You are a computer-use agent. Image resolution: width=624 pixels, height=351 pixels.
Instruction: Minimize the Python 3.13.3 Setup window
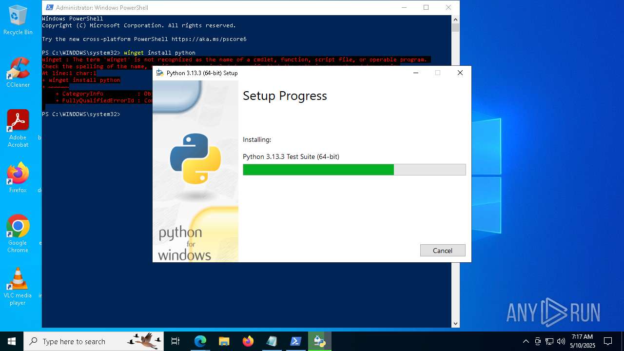pos(416,73)
